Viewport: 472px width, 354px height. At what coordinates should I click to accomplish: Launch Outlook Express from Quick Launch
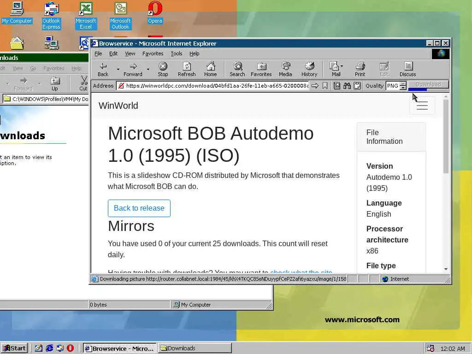click(x=60, y=348)
